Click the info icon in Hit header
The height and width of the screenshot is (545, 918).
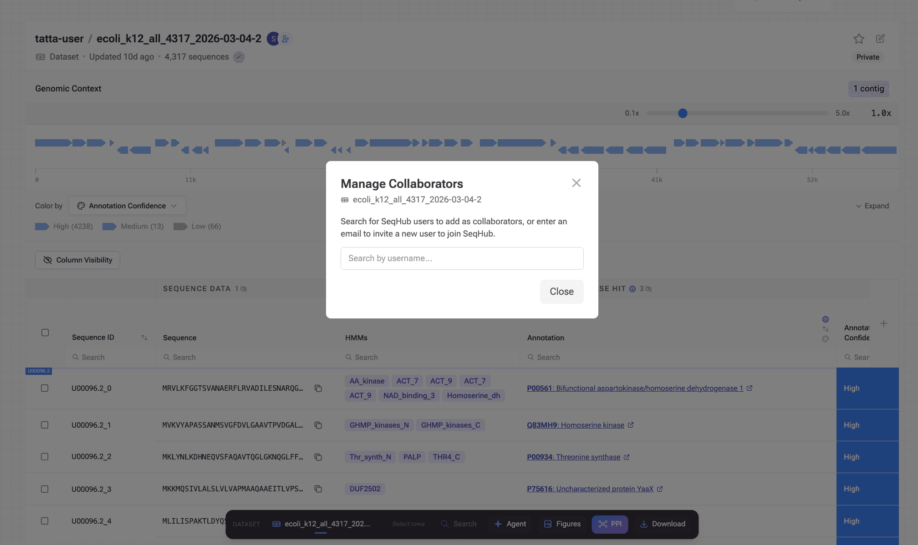tap(632, 289)
